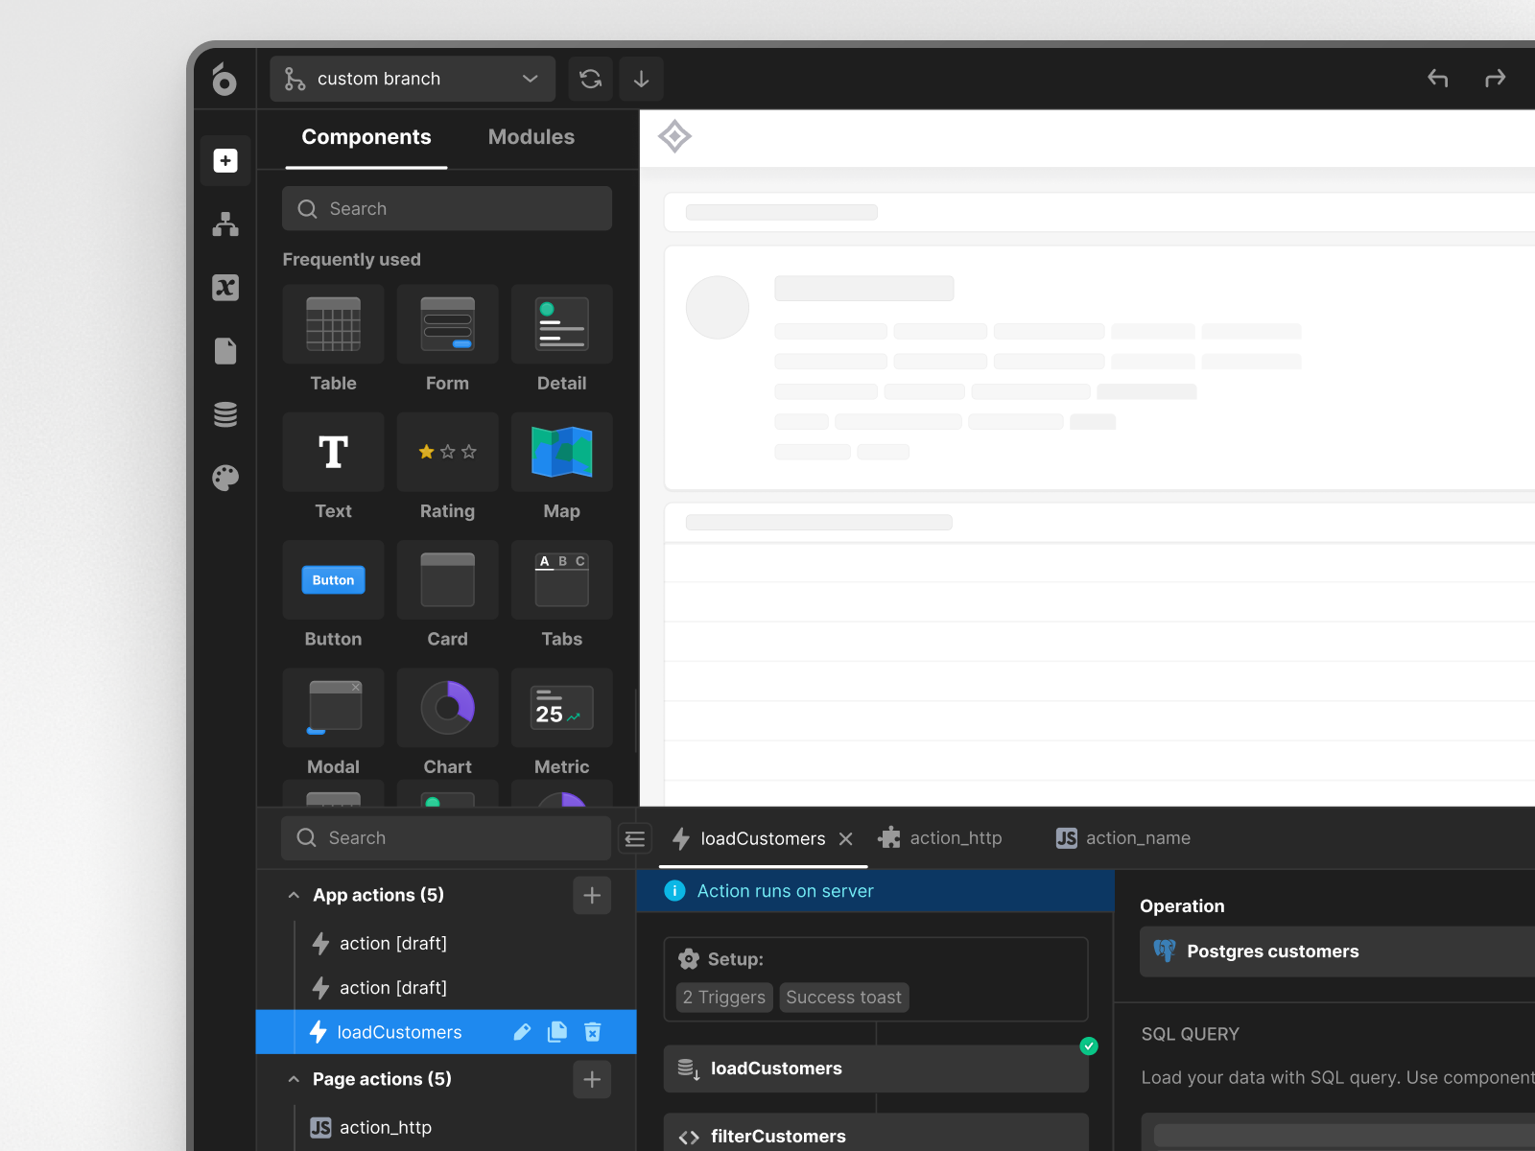Click the Success toast tag
Viewport: 1535px width, 1151px height.
844,998
